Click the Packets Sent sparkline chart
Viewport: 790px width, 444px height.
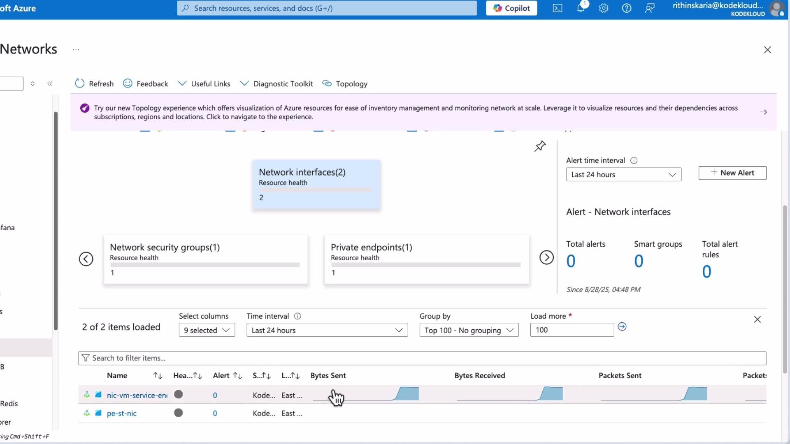(654, 394)
